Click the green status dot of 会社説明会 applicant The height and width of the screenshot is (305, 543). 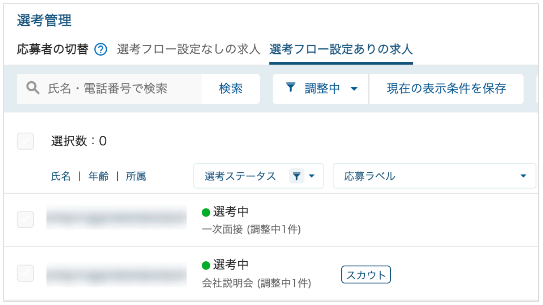[x=206, y=266]
